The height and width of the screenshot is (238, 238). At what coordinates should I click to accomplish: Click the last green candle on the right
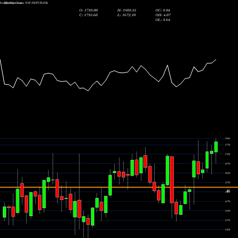tap(216, 147)
